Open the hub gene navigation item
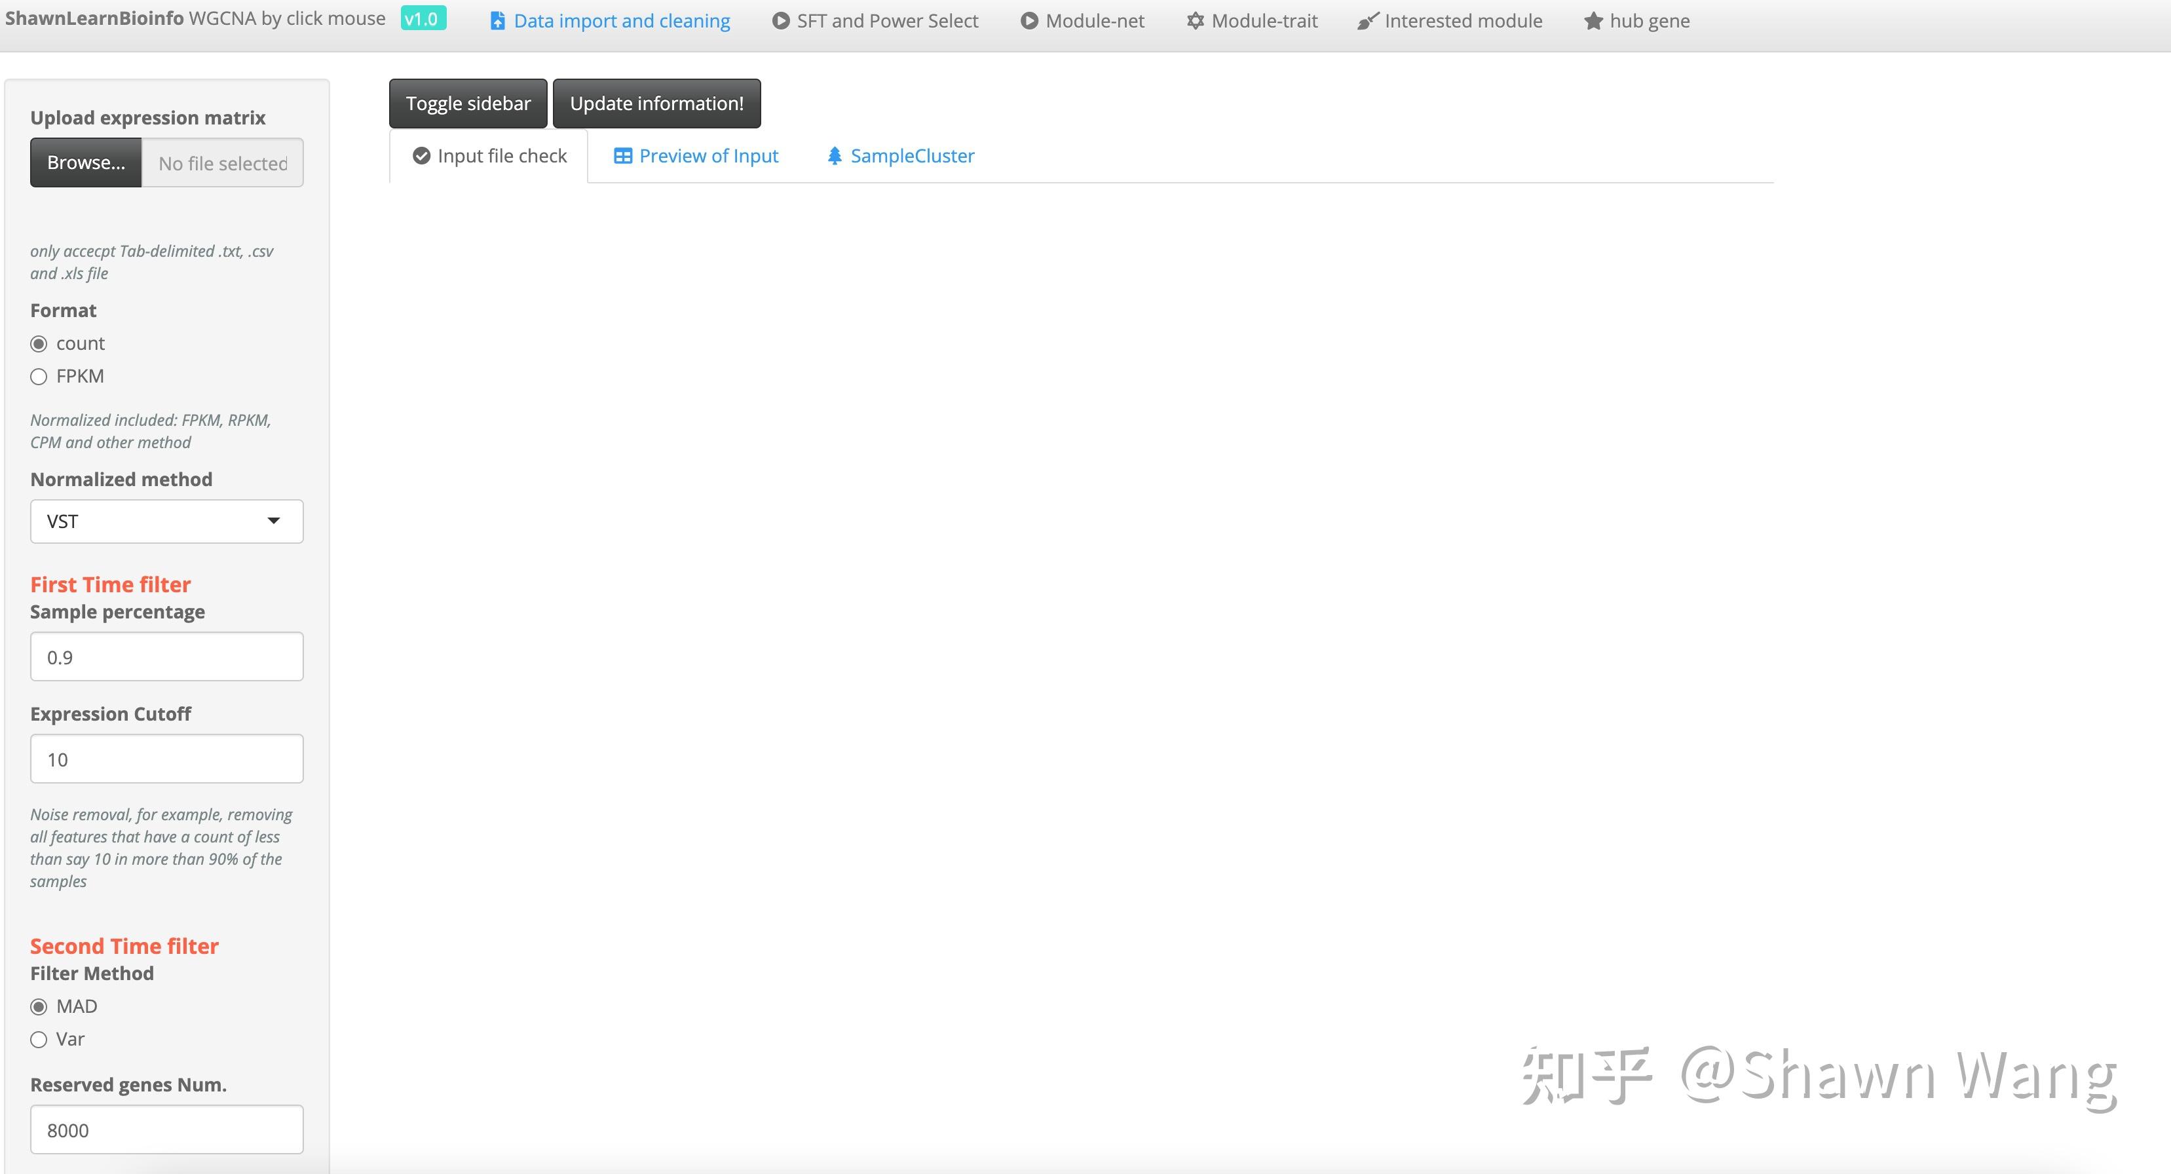This screenshot has height=1174, width=2171. click(1636, 21)
